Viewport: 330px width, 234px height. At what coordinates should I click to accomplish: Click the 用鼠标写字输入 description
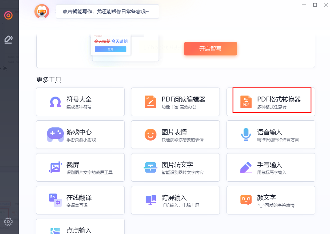coord(272,173)
